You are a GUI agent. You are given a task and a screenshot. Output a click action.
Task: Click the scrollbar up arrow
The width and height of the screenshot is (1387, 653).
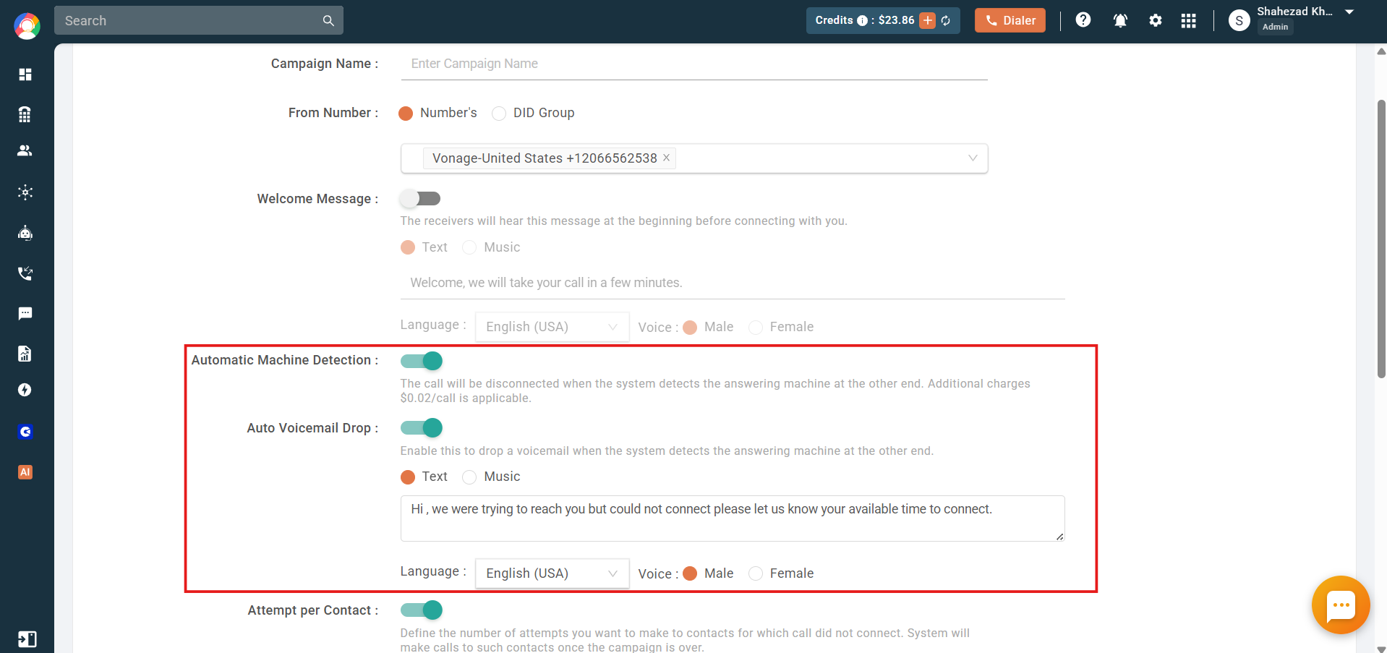(1381, 51)
